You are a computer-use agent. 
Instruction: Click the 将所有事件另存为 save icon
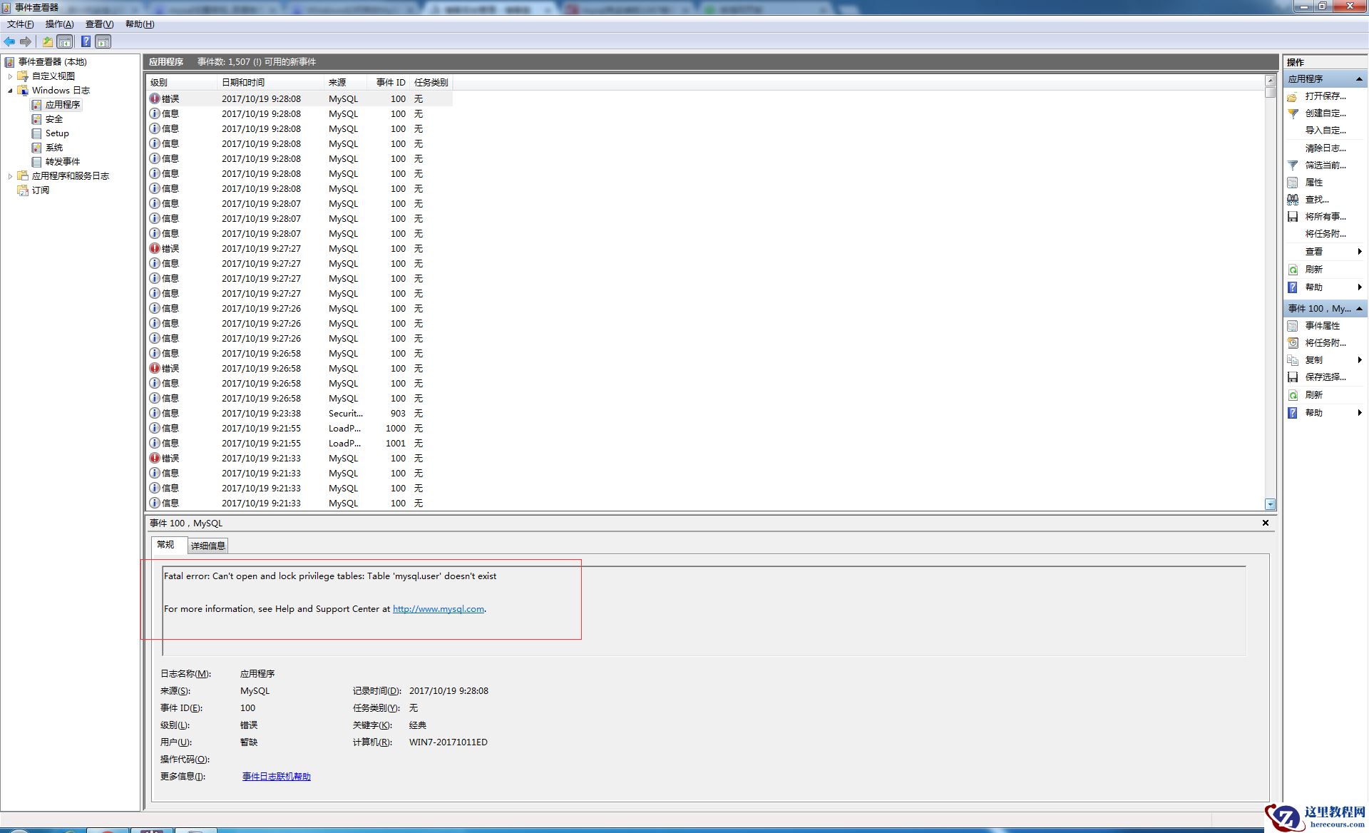click(1293, 217)
